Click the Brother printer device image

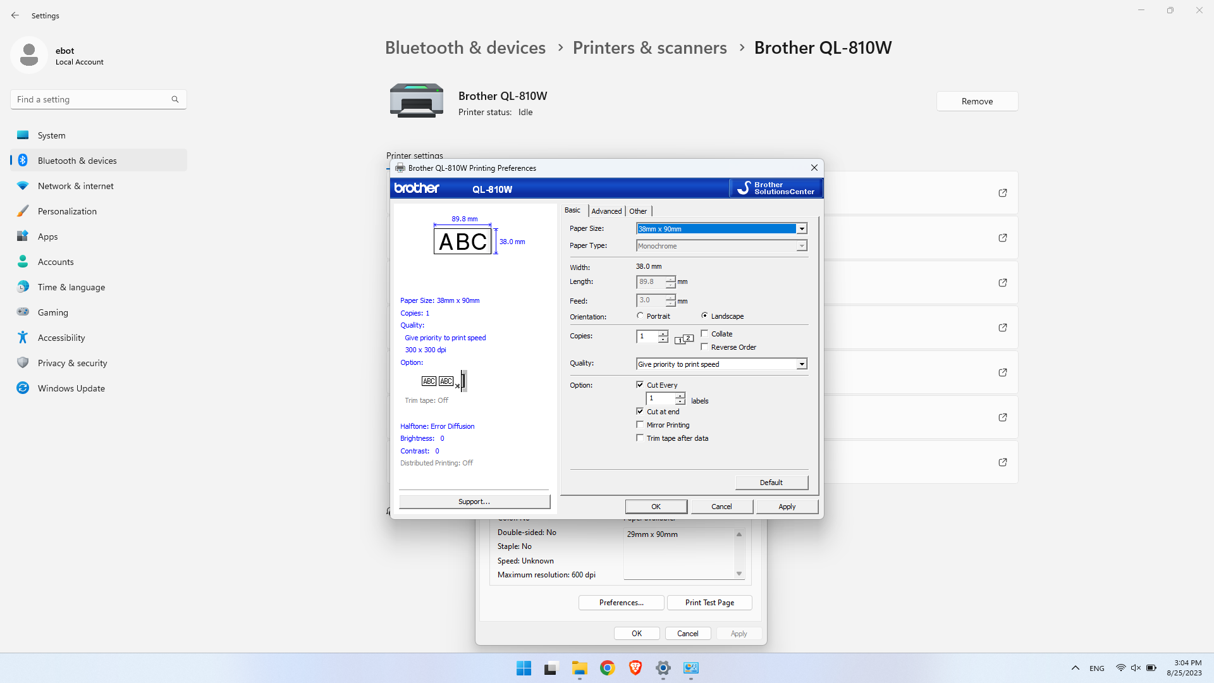coord(416,101)
